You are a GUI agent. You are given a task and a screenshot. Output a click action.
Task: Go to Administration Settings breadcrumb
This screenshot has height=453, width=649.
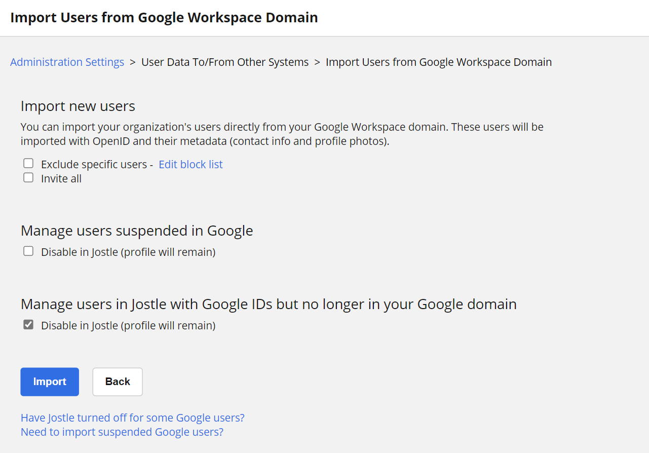tap(67, 62)
